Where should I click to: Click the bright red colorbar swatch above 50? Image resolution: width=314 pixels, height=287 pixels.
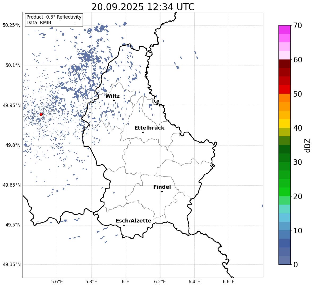(285, 89)
